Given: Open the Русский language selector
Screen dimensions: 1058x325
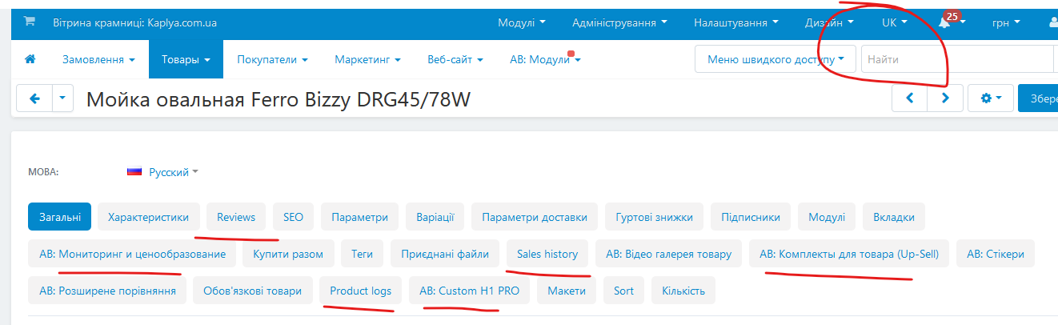Looking at the screenshot, I should click(x=162, y=172).
